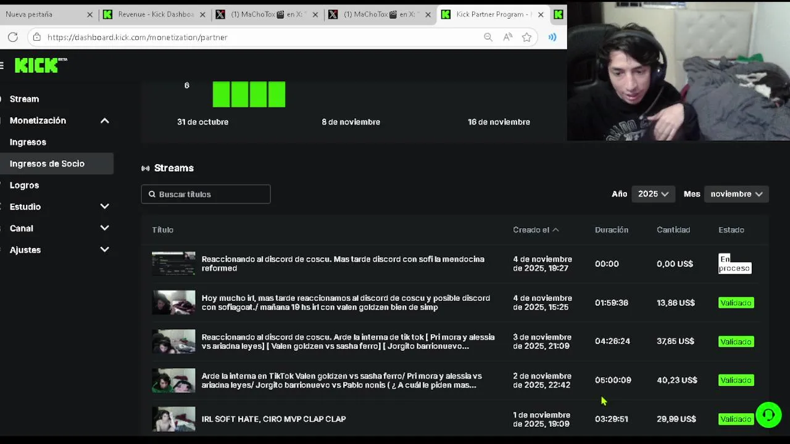Click the site info lock icon

(x=37, y=37)
